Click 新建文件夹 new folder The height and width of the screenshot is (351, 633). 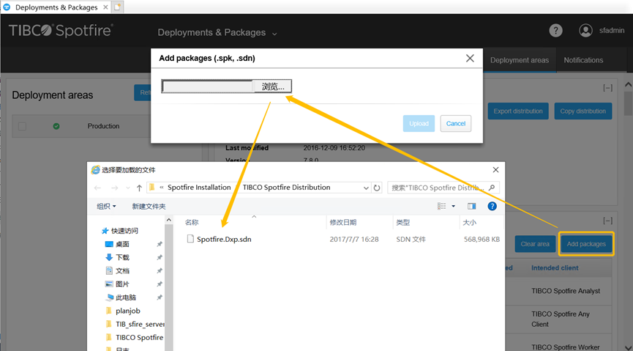tap(149, 207)
